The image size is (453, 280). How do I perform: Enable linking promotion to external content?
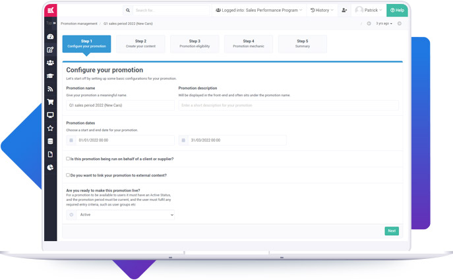[x=68, y=175]
